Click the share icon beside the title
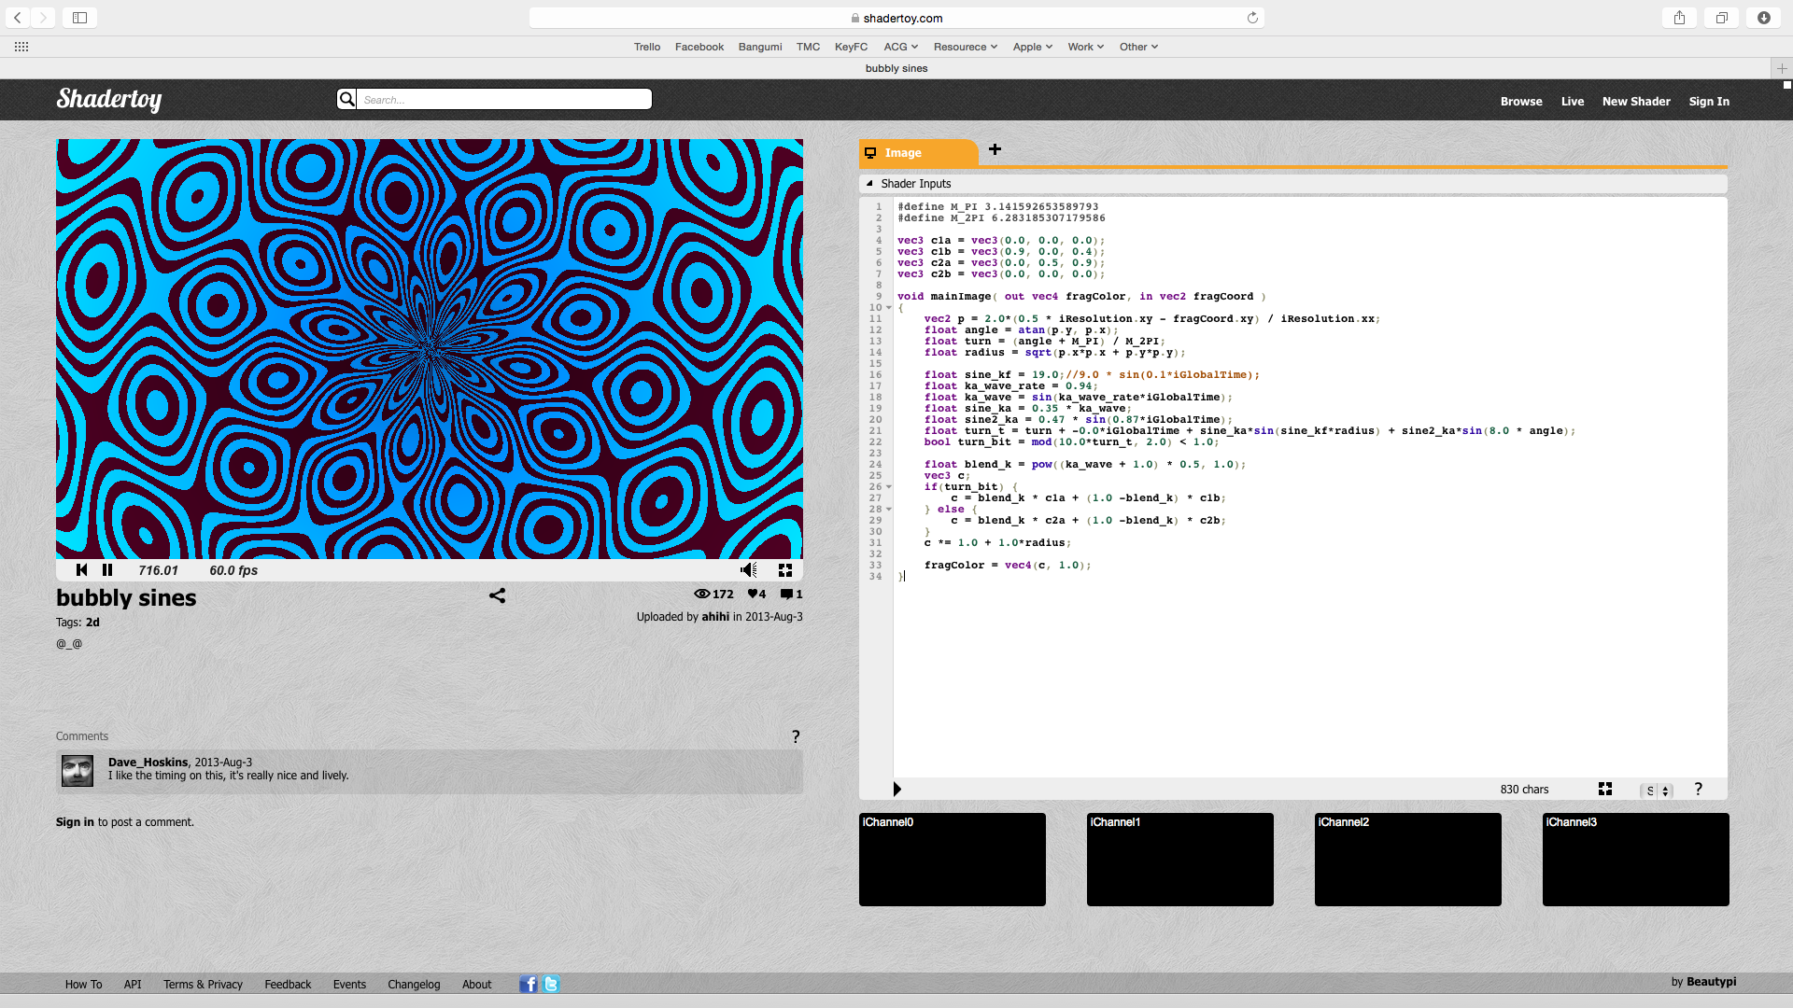Viewport: 1793px width, 1008px height. point(497,595)
